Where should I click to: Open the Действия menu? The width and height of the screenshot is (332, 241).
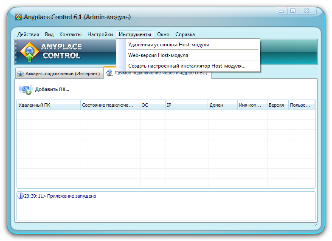28,34
